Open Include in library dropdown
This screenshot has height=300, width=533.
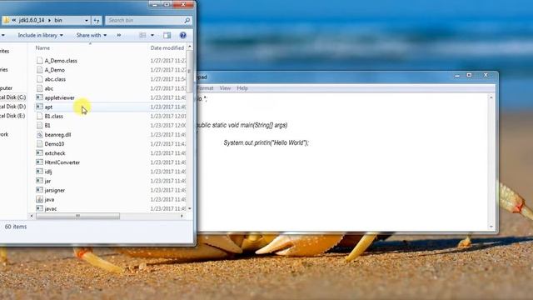[41, 35]
